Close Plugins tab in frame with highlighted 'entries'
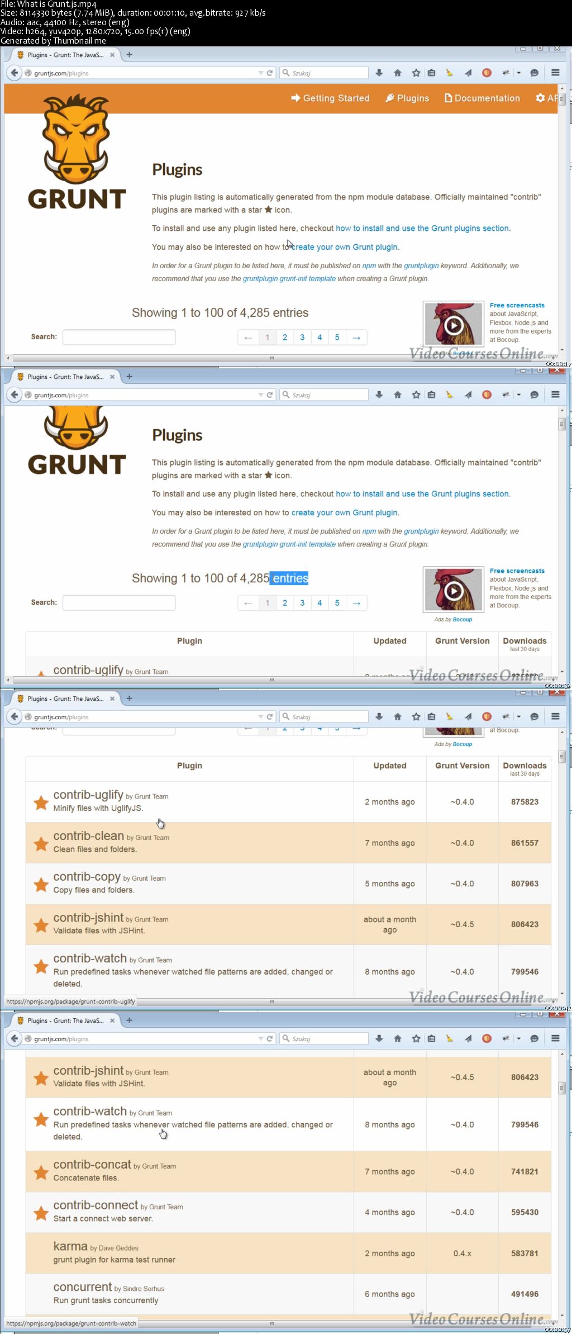Image resolution: width=572 pixels, height=1334 pixels. (112, 377)
